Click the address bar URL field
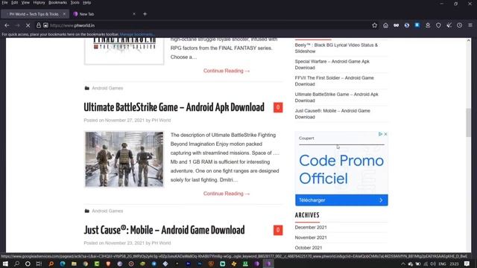Image resolution: width=477 pixels, height=268 pixels. point(207,25)
